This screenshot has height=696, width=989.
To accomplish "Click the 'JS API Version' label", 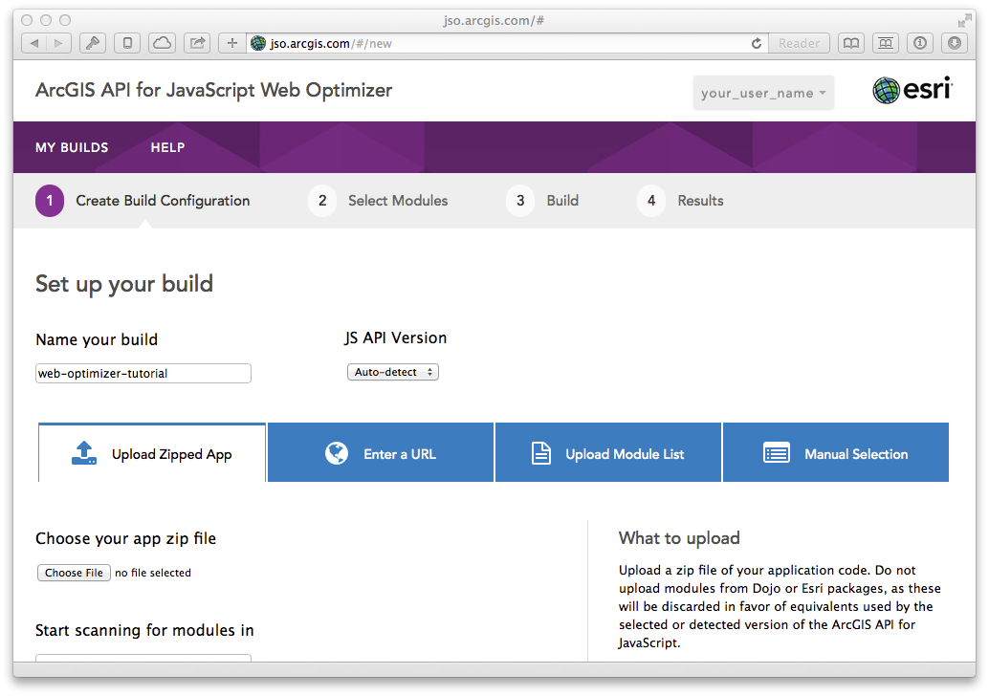I will click(x=395, y=337).
